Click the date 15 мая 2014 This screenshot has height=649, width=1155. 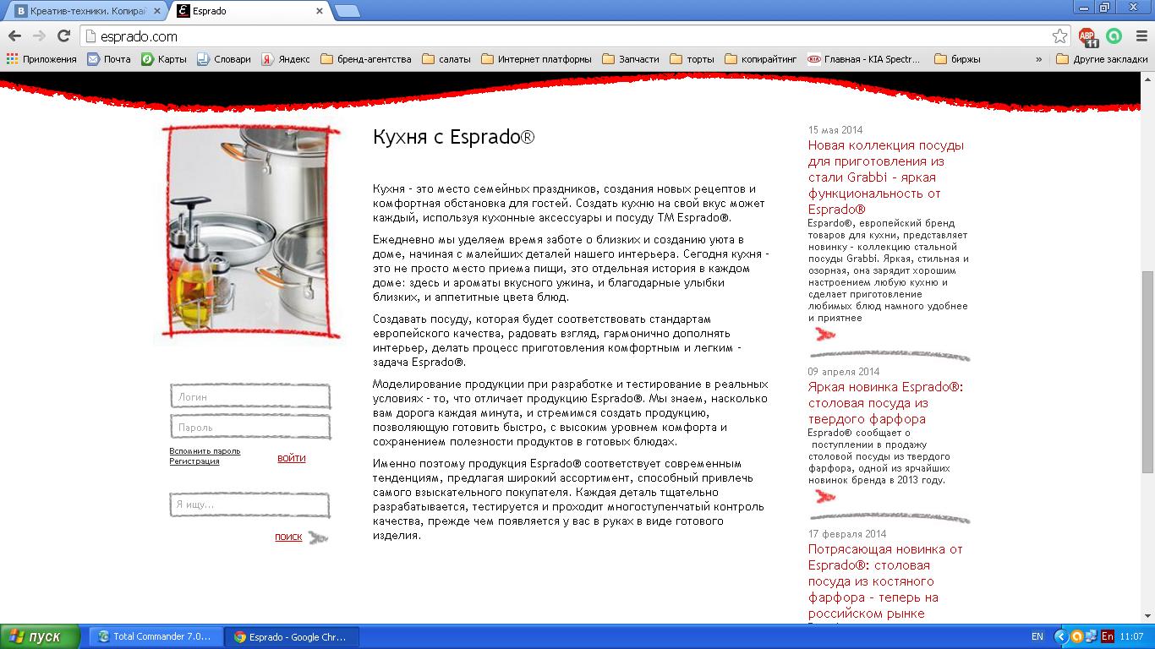pos(835,130)
